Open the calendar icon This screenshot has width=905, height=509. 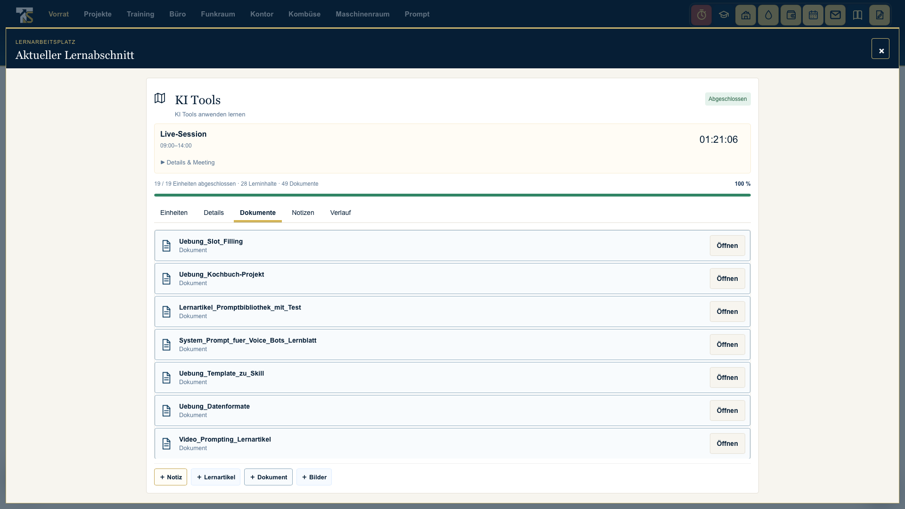[x=813, y=15]
